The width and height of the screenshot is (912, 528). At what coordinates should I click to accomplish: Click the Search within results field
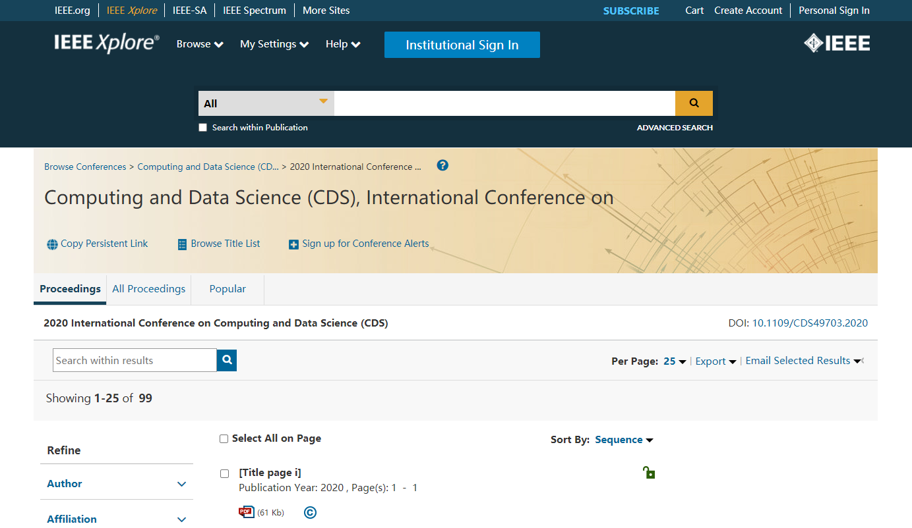click(x=135, y=360)
